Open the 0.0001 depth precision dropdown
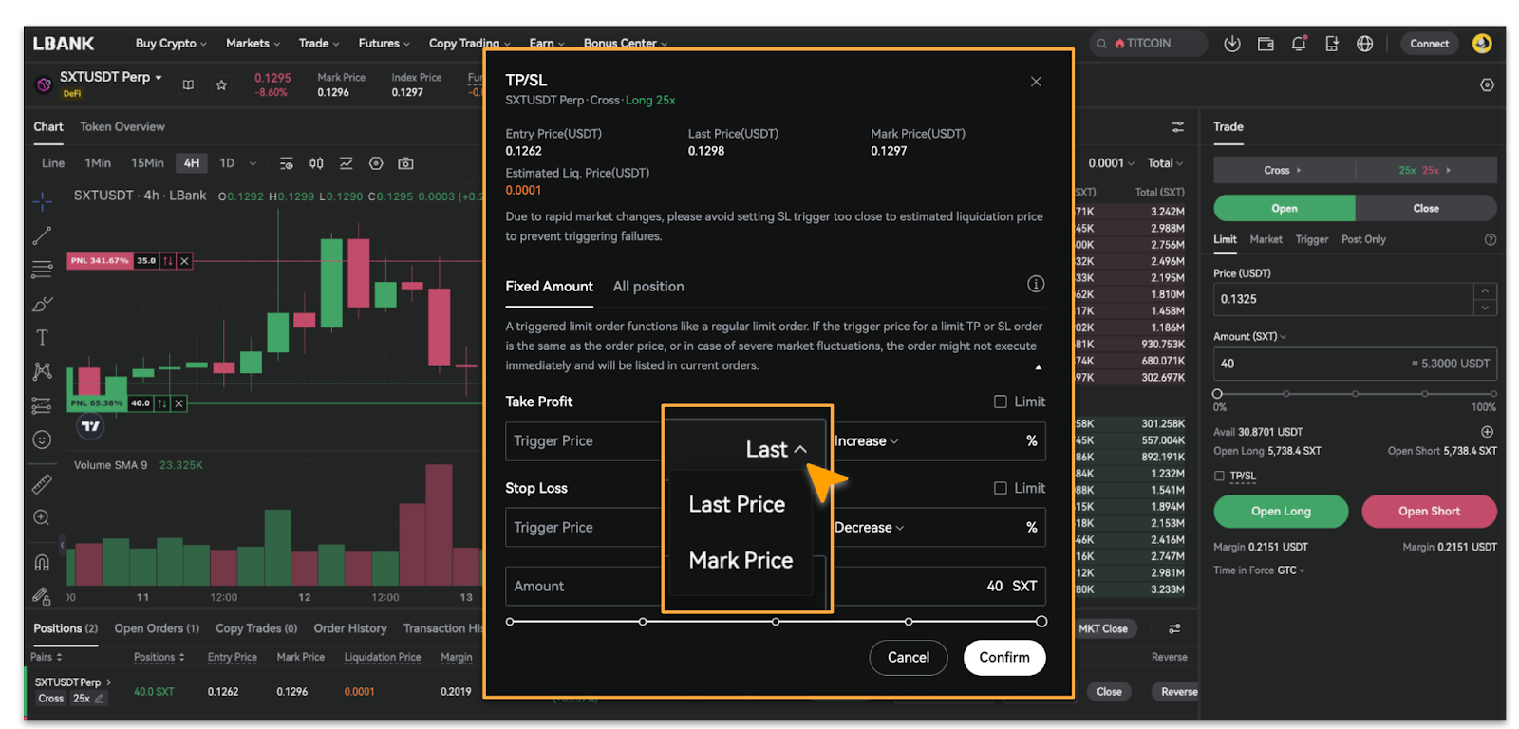The width and height of the screenshot is (1519, 729). click(x=1111, y=163)
